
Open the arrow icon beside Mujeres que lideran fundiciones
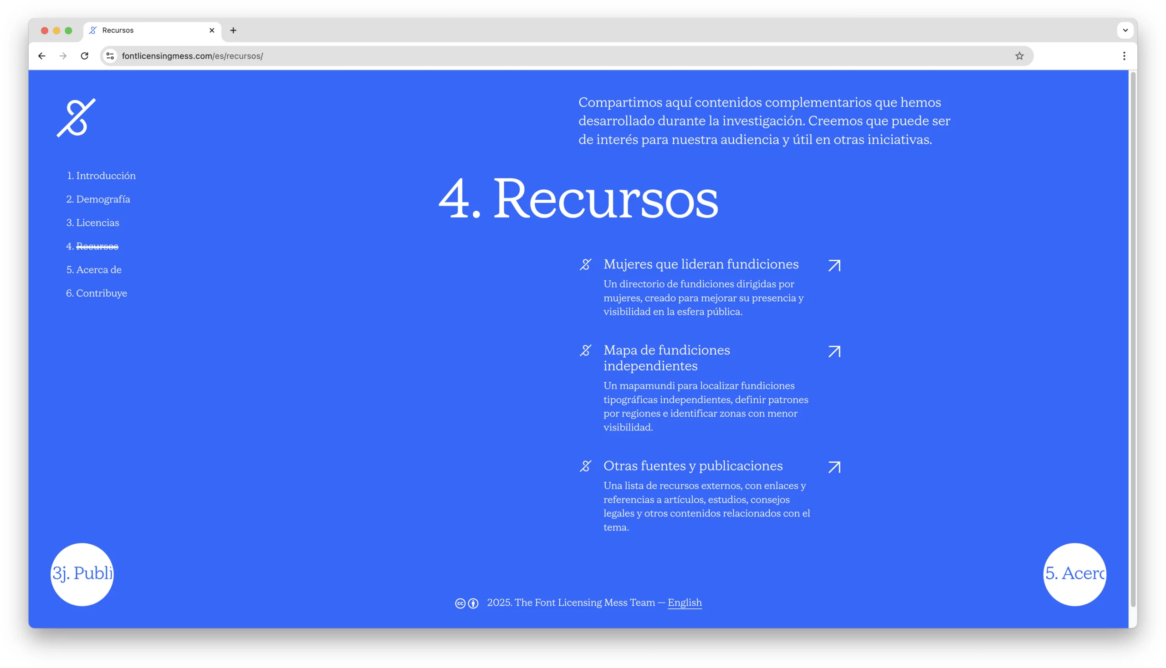pos(834,266)
